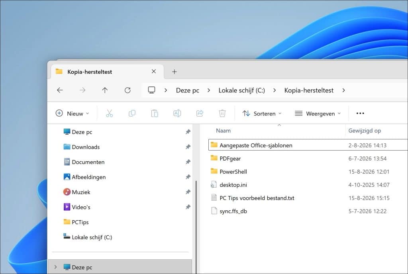408x274 pixels.
Task: Sort by the Gewijzigd op column header
Action: coord(365,131)
